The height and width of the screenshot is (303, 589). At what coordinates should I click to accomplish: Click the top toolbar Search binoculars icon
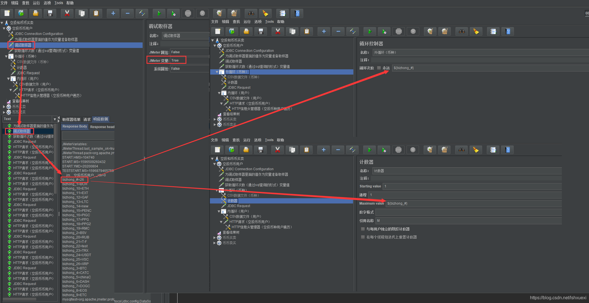click(251, 13)
